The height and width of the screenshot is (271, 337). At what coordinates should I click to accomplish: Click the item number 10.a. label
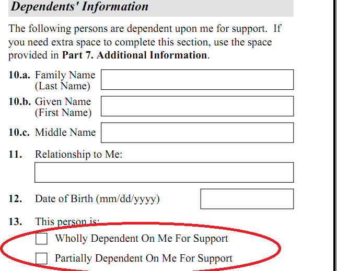coord(19,75)
